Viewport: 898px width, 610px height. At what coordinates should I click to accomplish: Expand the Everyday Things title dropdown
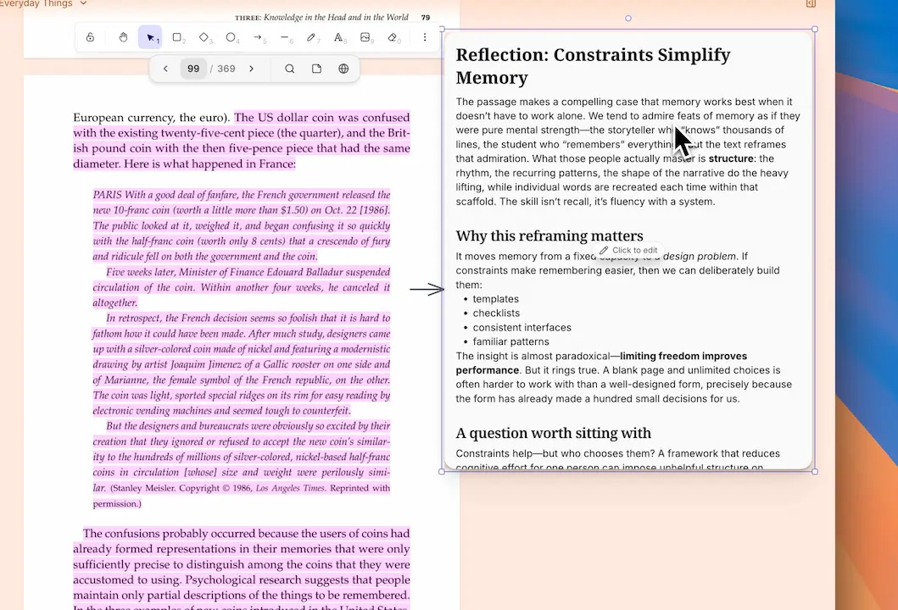[83, 3]
